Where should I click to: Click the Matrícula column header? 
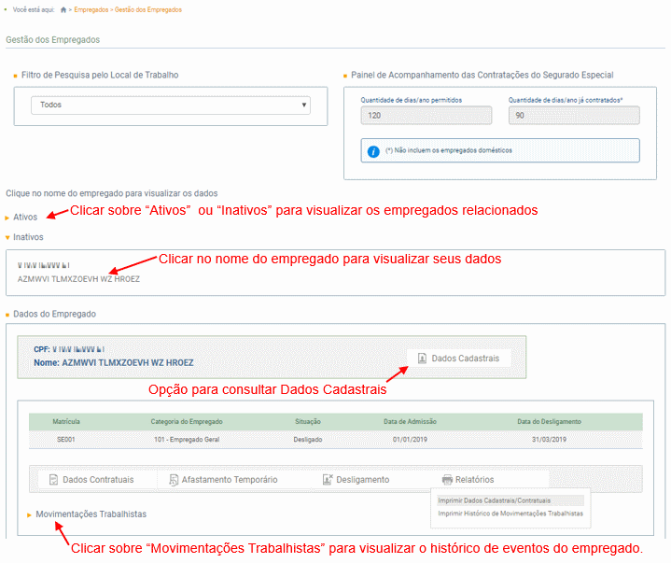pos(66,422)
